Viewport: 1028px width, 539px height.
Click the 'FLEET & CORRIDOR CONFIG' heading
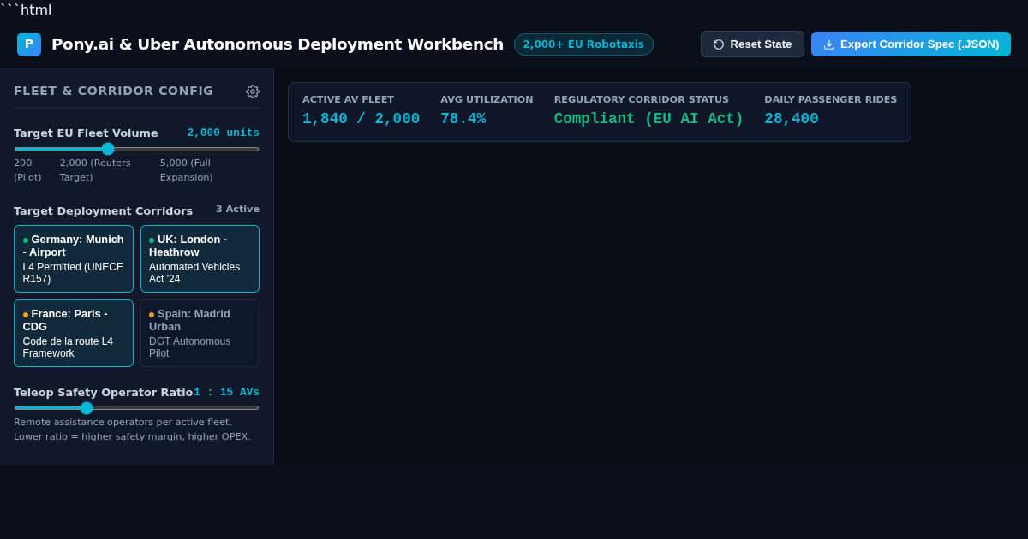point(114,91)
